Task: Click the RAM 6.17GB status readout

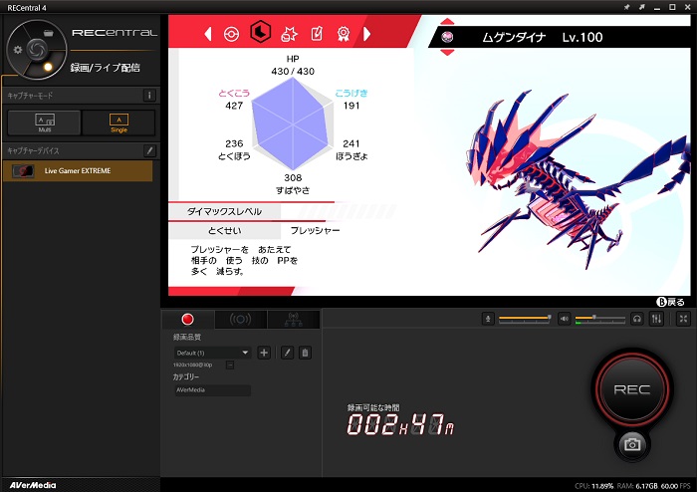Action: (636, 486)
